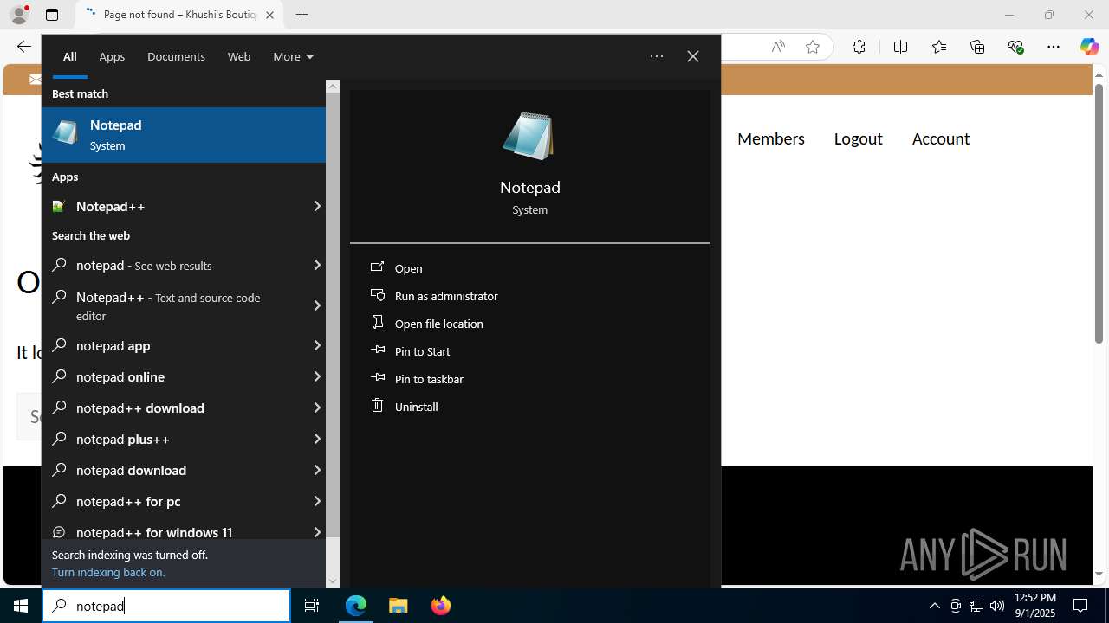Close the search panel with the X

click(693, 56)
